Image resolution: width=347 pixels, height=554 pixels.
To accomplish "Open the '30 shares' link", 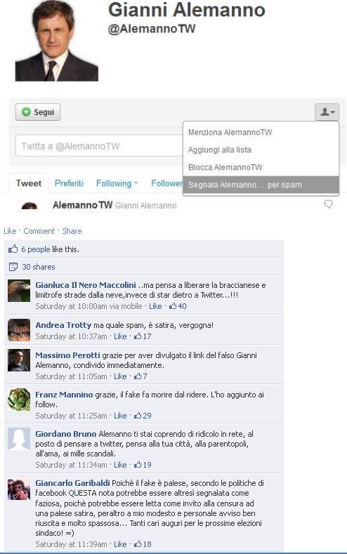I will click(39, 267).
